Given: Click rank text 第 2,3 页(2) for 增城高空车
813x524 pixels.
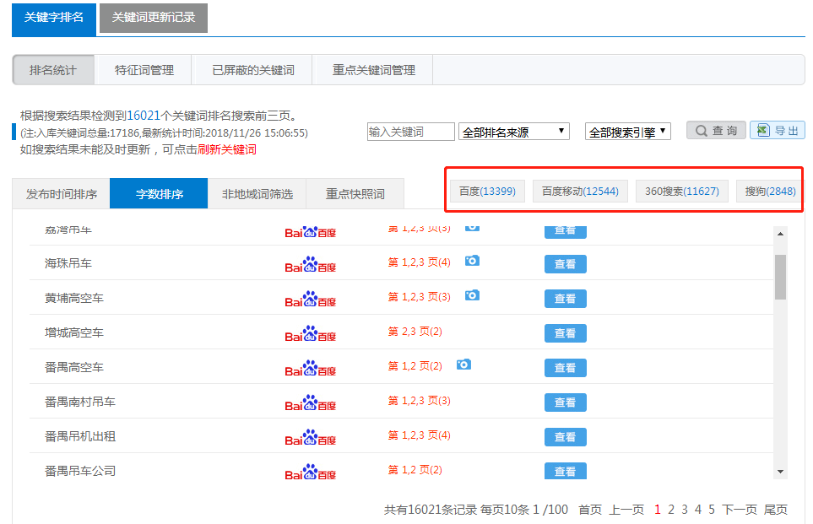Looking at the screenshot, I should coord(415,332).
